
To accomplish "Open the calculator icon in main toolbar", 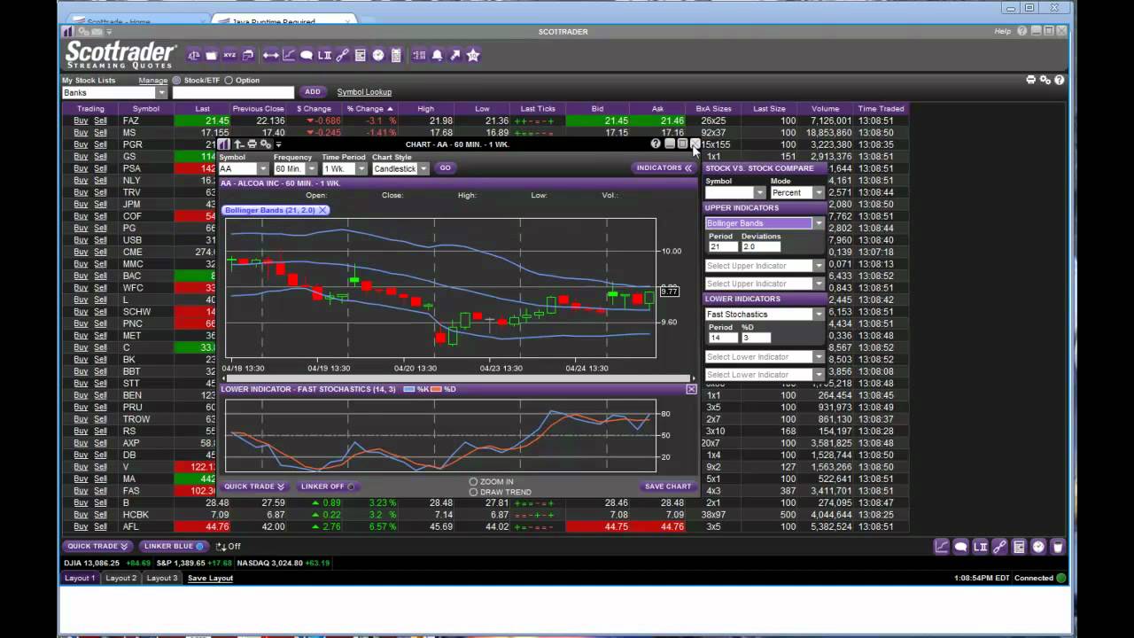I will (396, 55).
